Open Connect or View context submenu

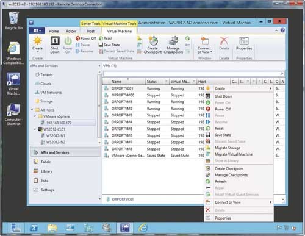[x=239, y=202]
